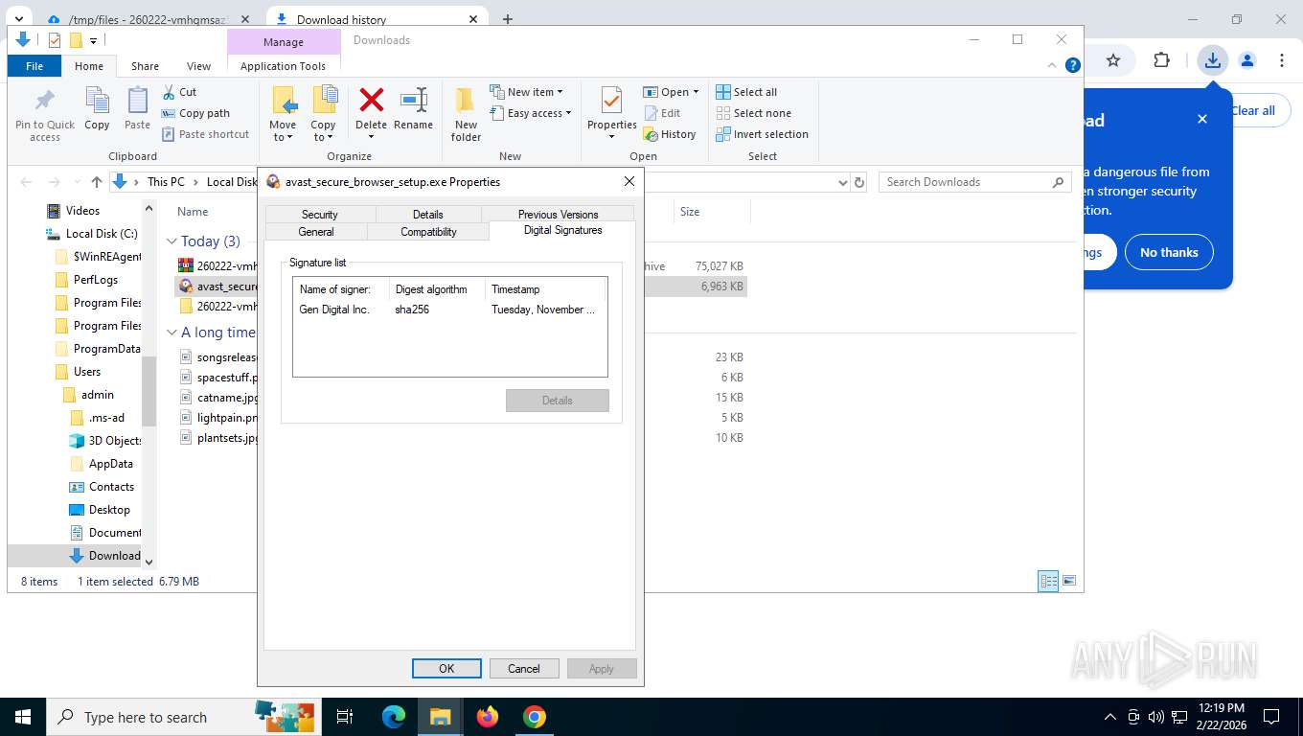
Task: Click Cancel in Properties dialog
Action: click(524, 669)
